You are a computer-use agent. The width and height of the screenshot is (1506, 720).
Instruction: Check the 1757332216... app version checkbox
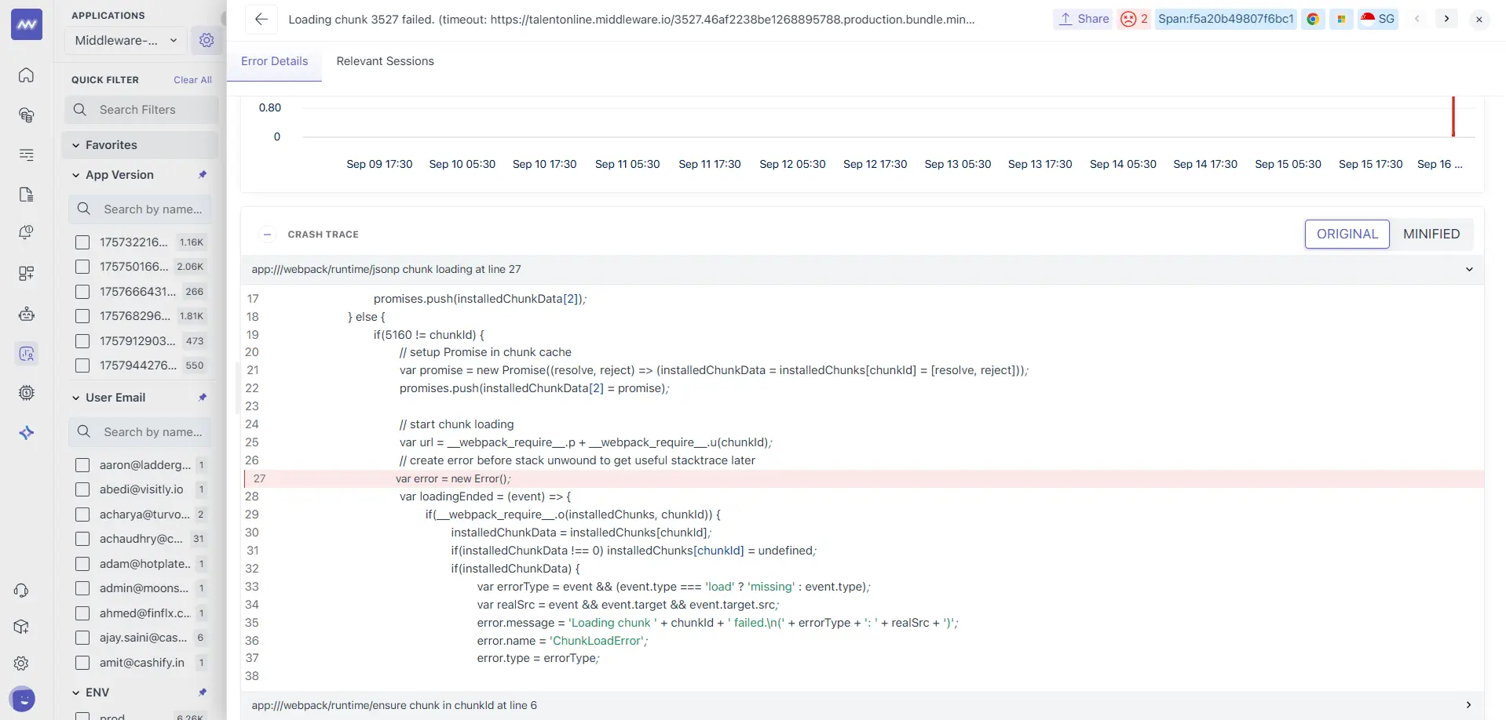coord(82,242)
